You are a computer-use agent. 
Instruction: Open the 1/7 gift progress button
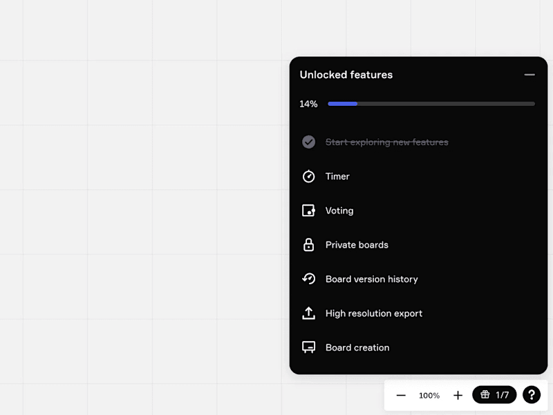click(494, 394)
